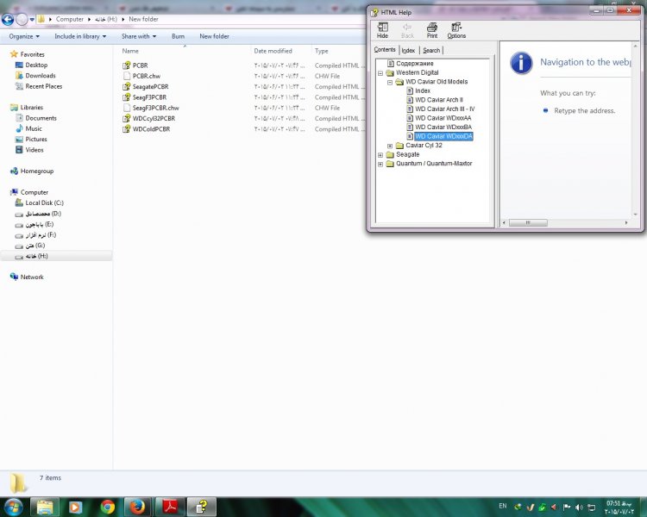This screenshot has height=517, width=647.
Task: Open the Share with dropdown
Action: click(139, 36)
